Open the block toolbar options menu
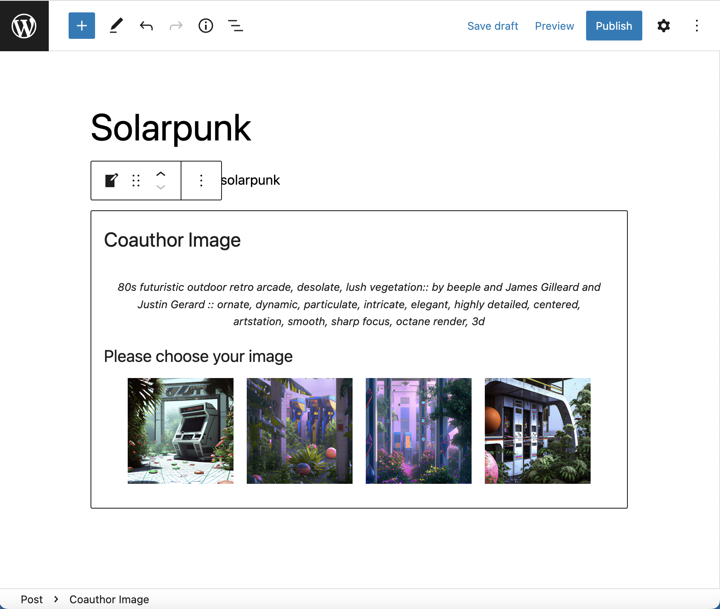The image size is (720, 609). pyautogui.click(x=201, y=181)
